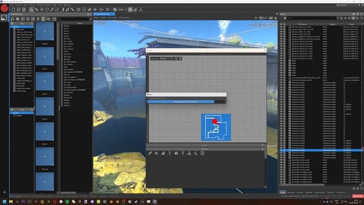Click the person icon in dialog bottom toolbar
364x205 pixels.
click(x=189, y=153)
